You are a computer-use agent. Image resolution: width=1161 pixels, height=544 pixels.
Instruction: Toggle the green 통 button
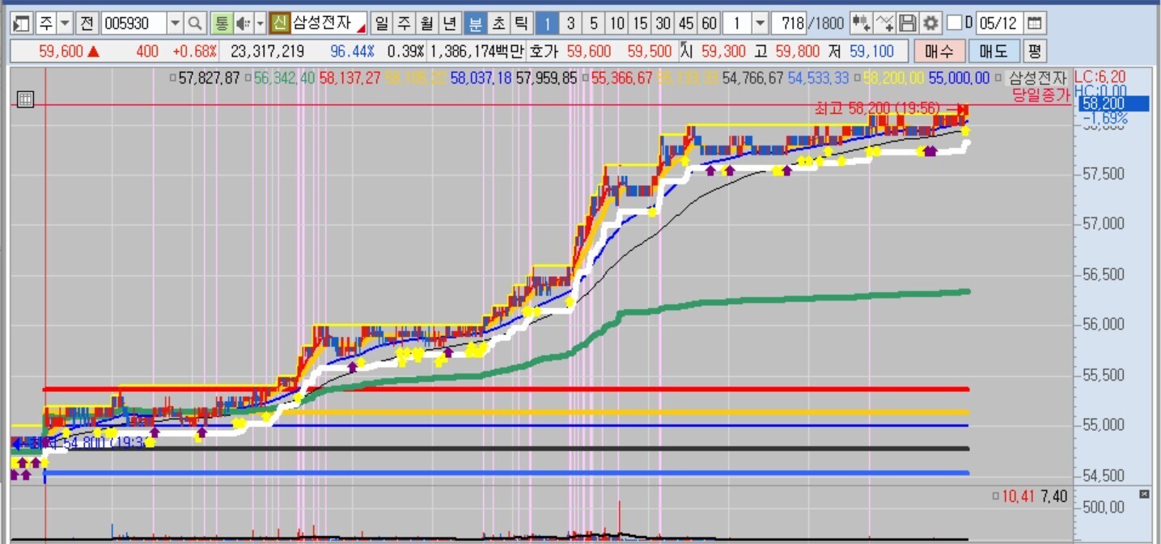(221, 23)
